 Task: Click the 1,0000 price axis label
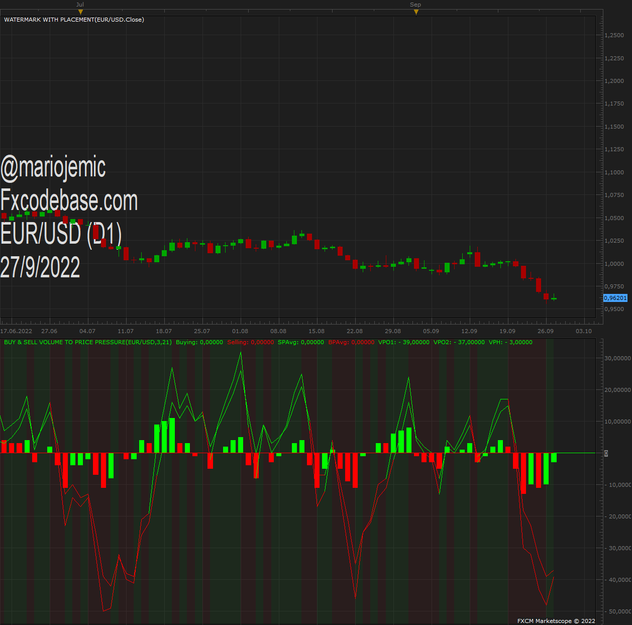tap(614, 264)
